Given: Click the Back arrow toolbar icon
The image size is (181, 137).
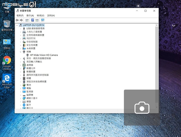Looking at the screenshot, I should click(17, 20).
